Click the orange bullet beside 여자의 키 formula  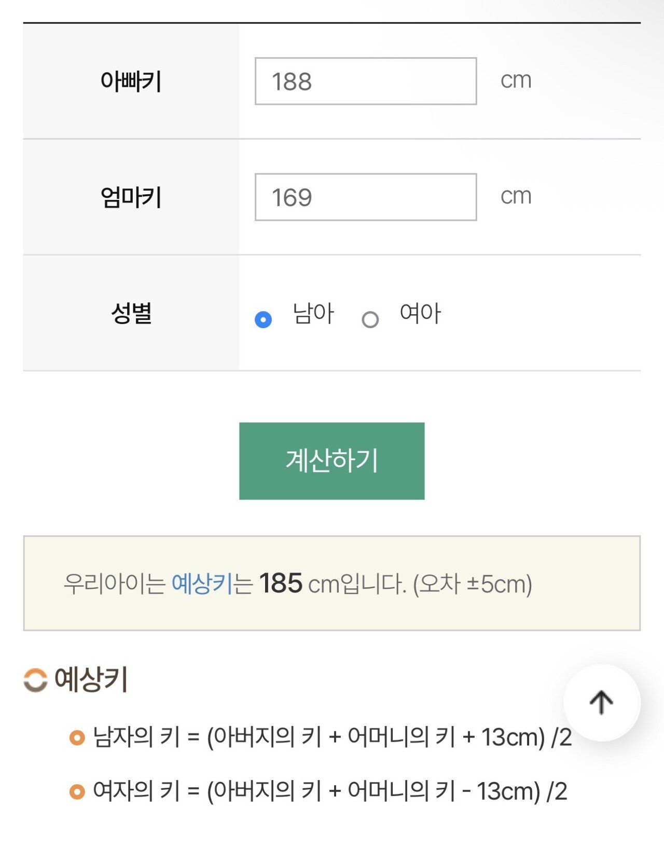click(x=77, y=791)
